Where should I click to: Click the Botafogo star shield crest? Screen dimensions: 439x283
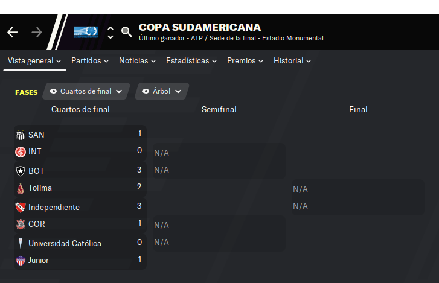(x=21, y=171)
